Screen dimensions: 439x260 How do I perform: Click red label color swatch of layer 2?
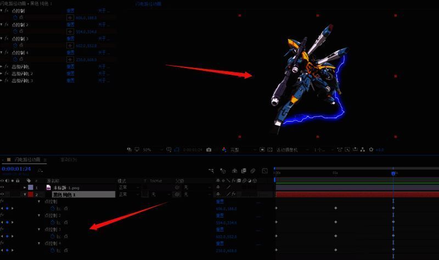point(31,194)
